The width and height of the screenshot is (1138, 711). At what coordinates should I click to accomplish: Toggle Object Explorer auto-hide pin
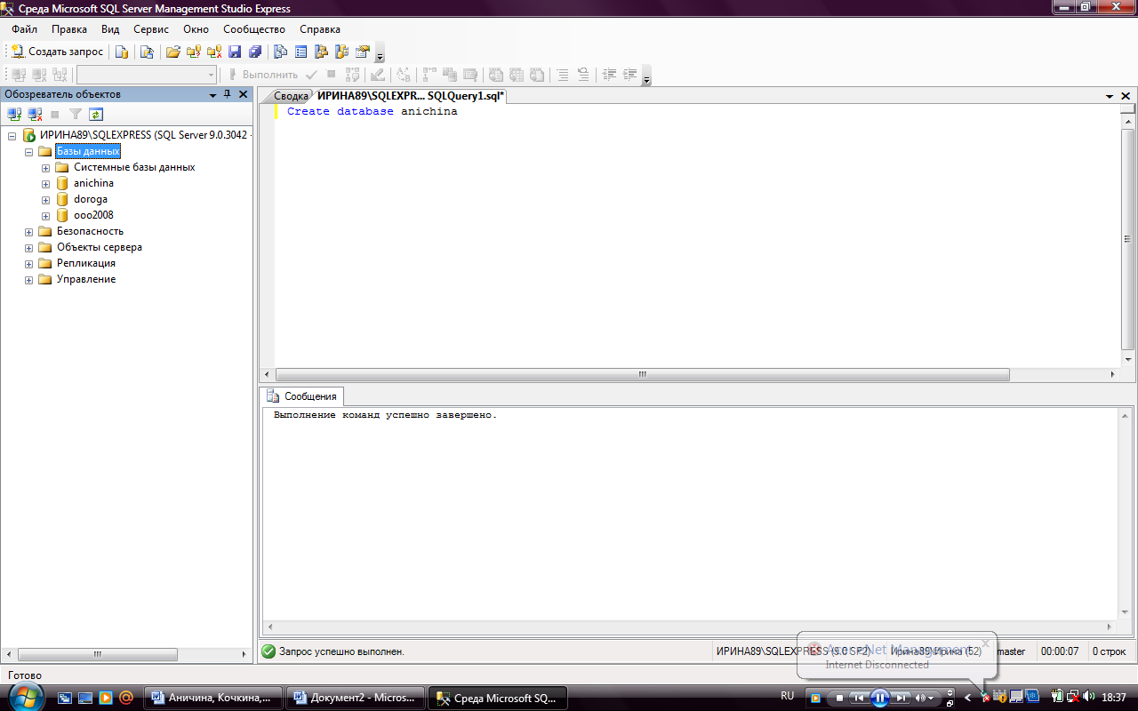228,94
